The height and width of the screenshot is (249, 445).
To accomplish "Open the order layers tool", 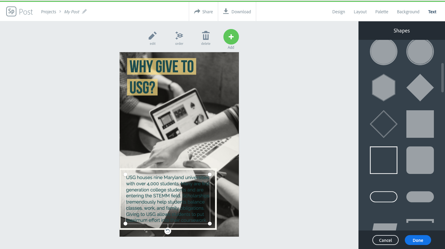I will [179, 38].
